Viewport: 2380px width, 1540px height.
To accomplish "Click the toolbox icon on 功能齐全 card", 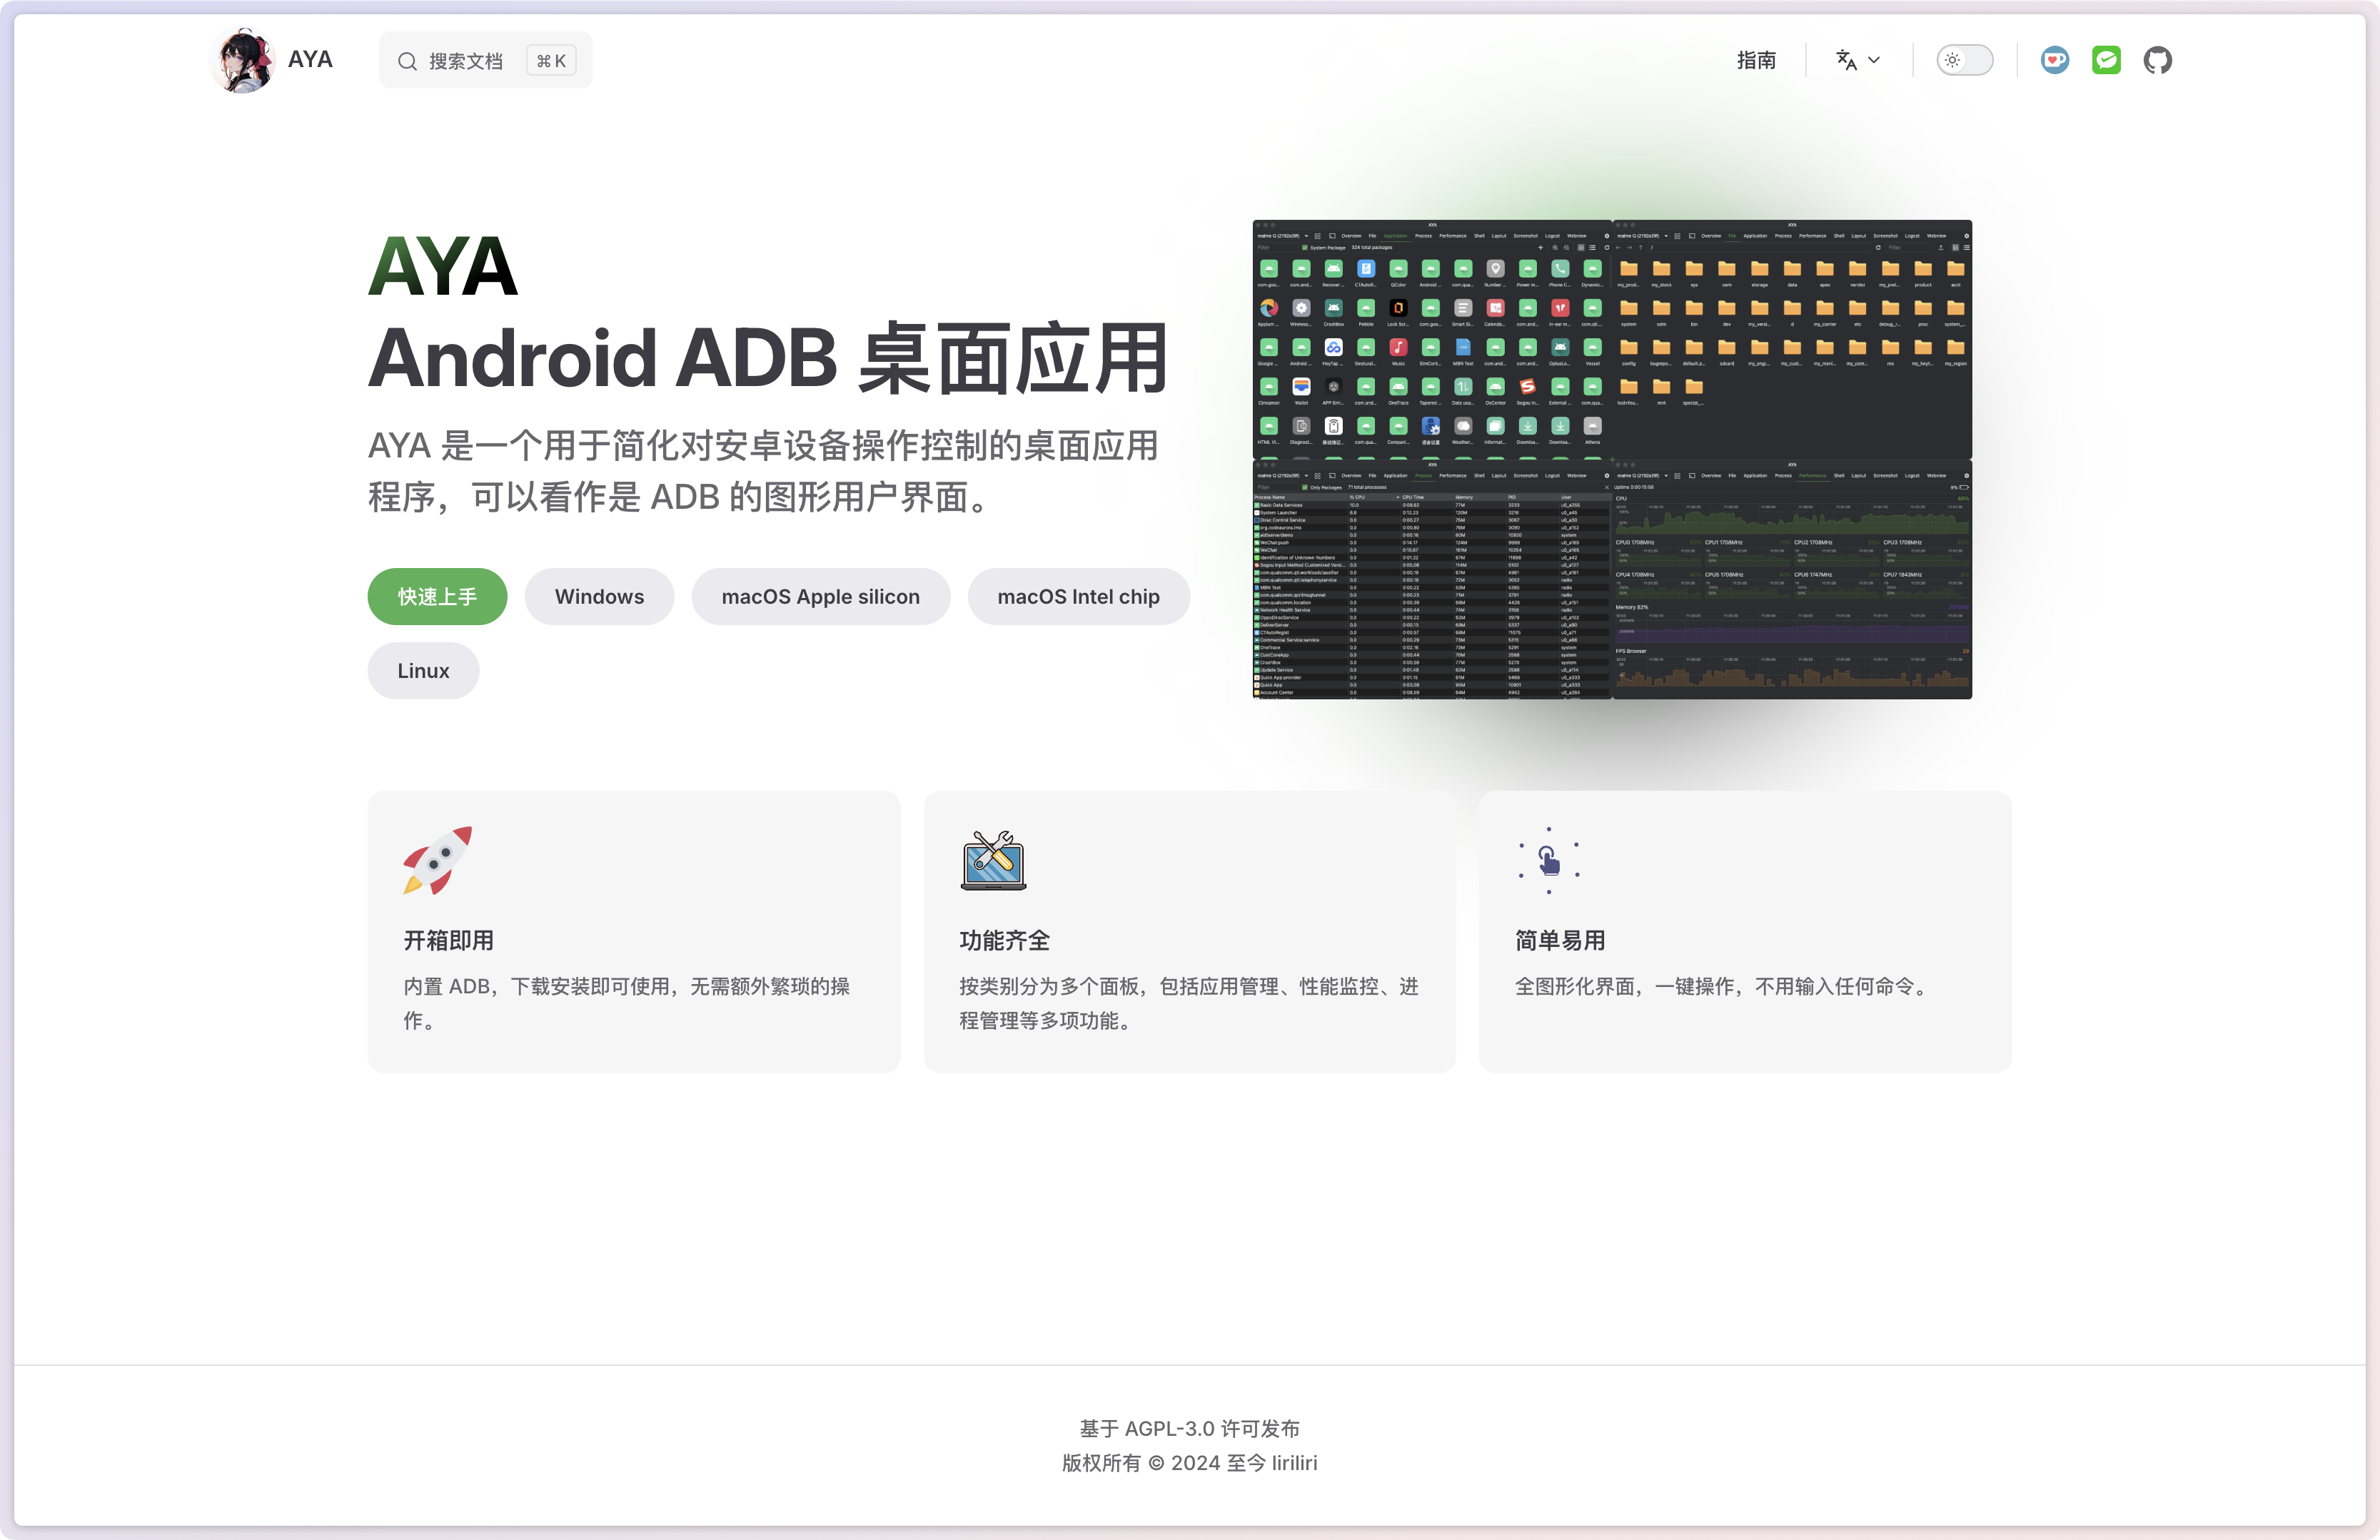I will click(993, 861).
